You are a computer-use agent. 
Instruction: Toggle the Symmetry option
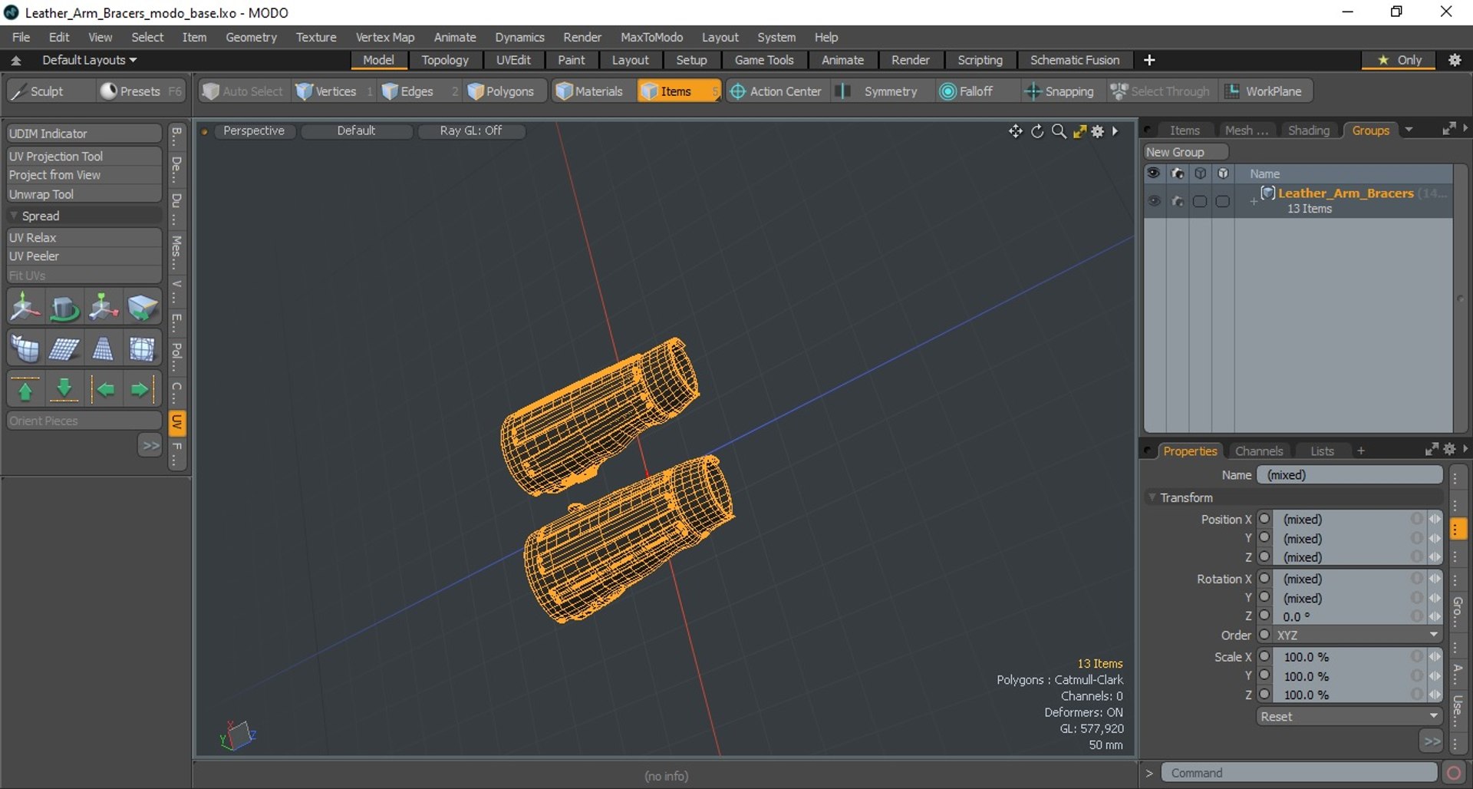tap(882, 91)
